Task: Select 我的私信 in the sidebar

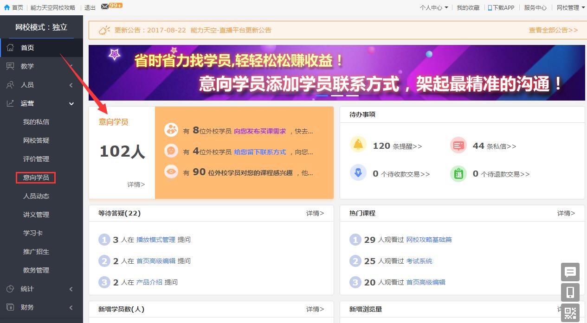Action: 36,122
